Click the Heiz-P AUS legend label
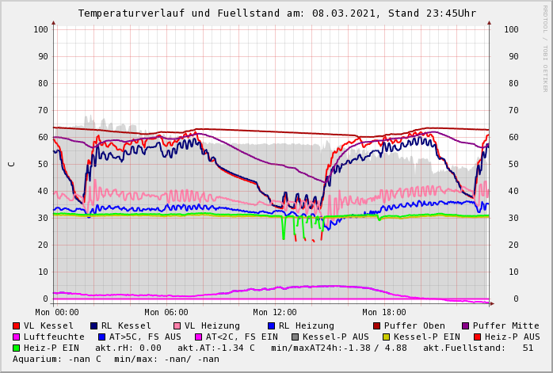Screen dimensions: 553x373 tap(512, 337)
